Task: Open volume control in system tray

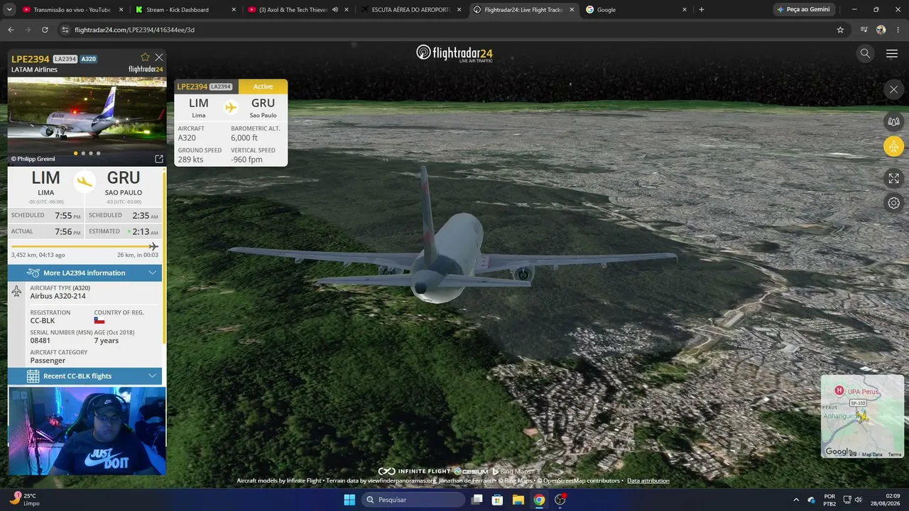Action: (x=858, y=500)
